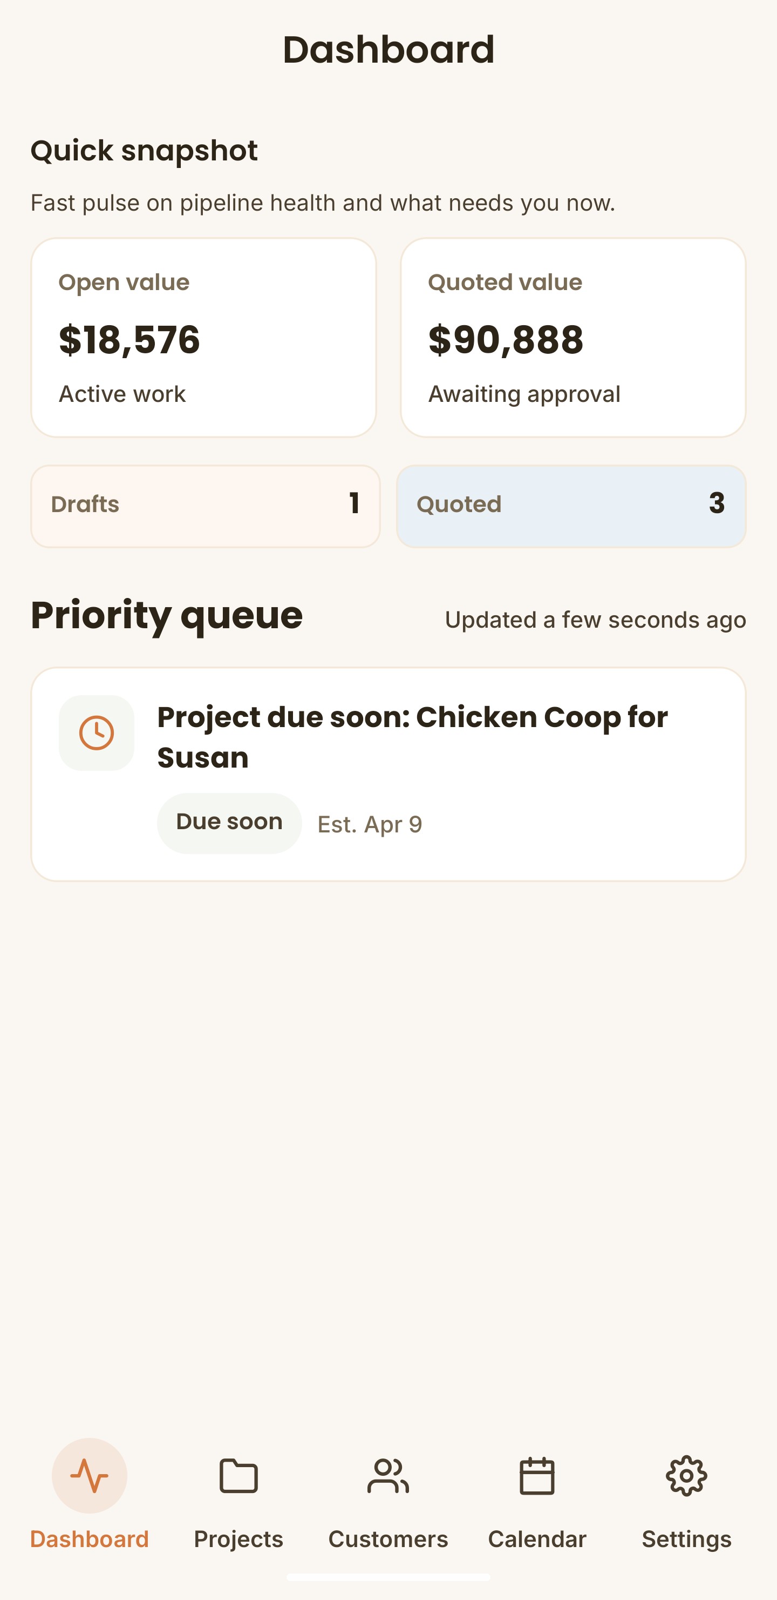This screenshot has width=777, height=1600.
Task: Select the Projects tab label
Action: click(x=238, y=1539)
